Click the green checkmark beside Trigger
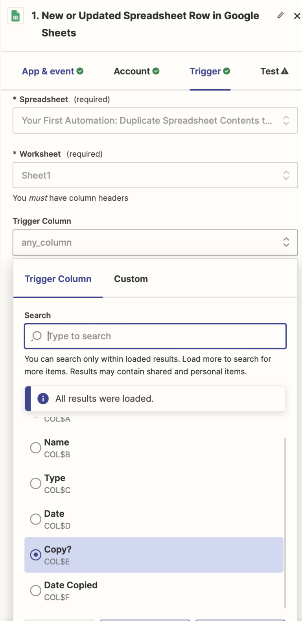The width and height of the screenshot is (302, 621). 227,71
